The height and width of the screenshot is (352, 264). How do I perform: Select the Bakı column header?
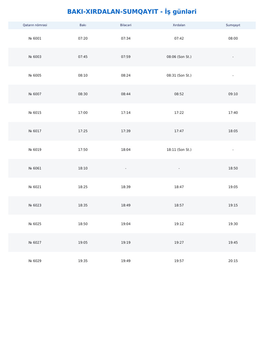click(x=83, y=25)
